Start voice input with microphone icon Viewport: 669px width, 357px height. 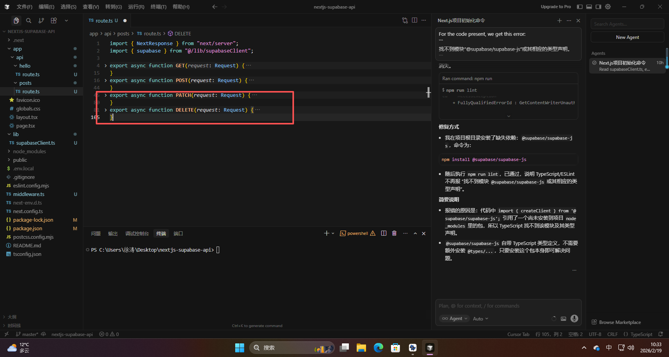click(574, 318)
